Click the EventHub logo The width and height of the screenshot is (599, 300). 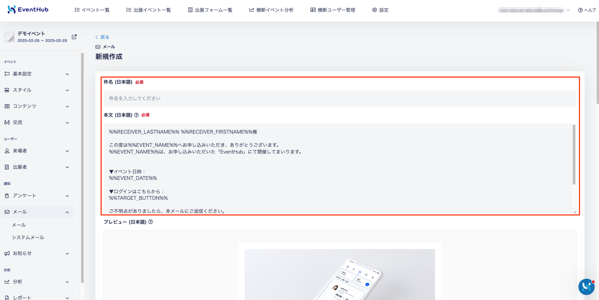click(28, 9)
